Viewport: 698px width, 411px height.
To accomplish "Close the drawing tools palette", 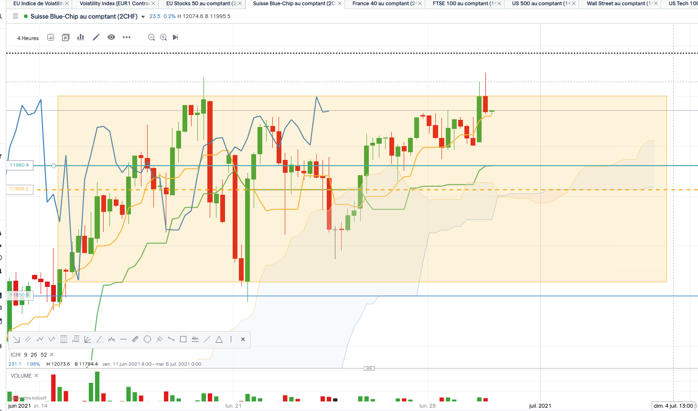I will click(x=243, y=339).
